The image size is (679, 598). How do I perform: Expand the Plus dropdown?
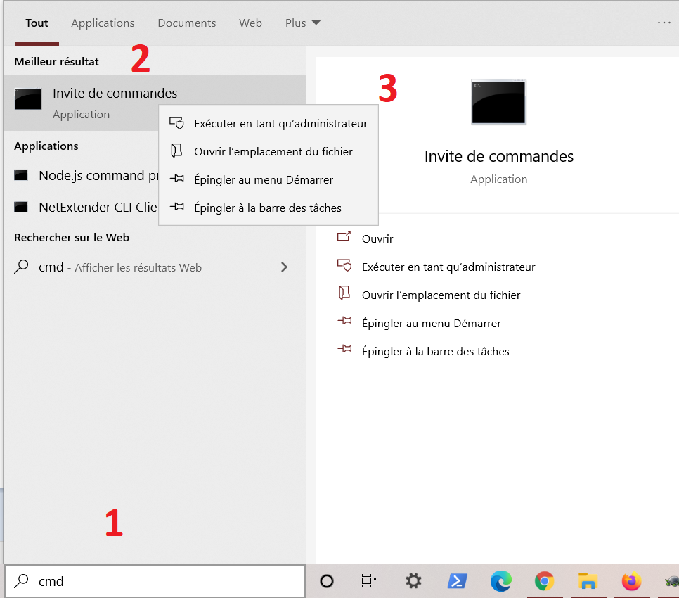pos(302,23)
